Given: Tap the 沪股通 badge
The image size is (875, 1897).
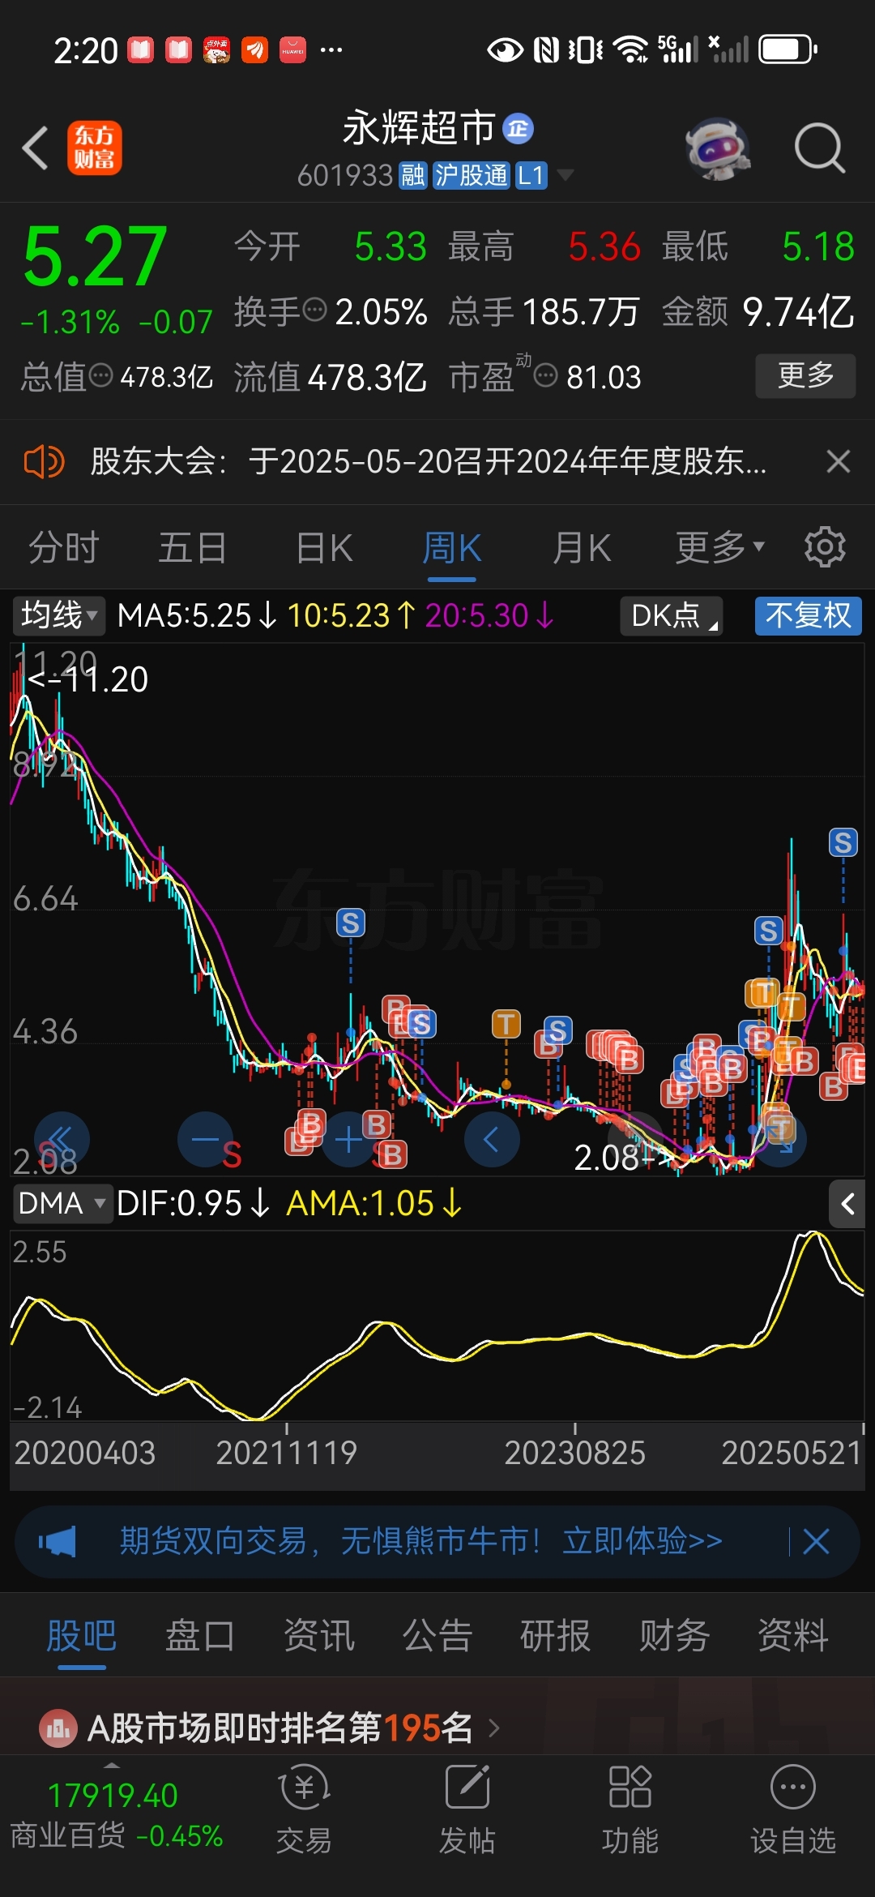Looking at the screenshot, I should [471, 175].
